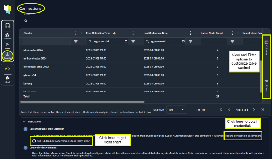Select the anthos-cluster-2024 row
Image resolution: width=272 pixels, height=159 pixels.
click(140, 59)
